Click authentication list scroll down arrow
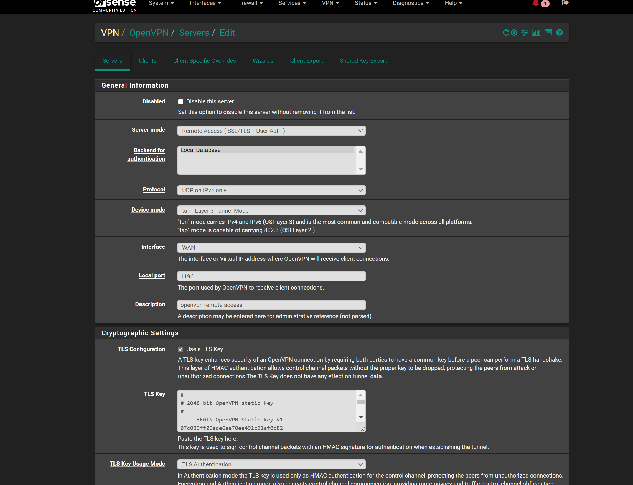This screenshot has width=633, height=485. coord(361,169)
